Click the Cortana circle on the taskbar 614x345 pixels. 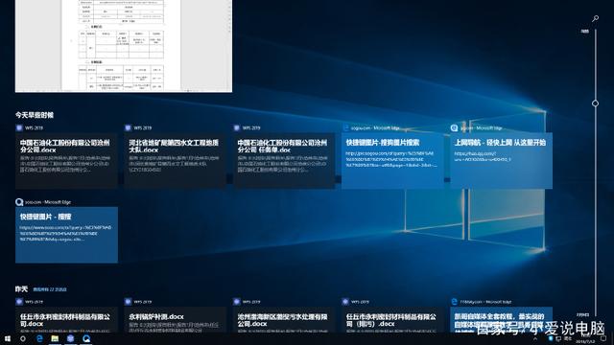click(23, 338)
